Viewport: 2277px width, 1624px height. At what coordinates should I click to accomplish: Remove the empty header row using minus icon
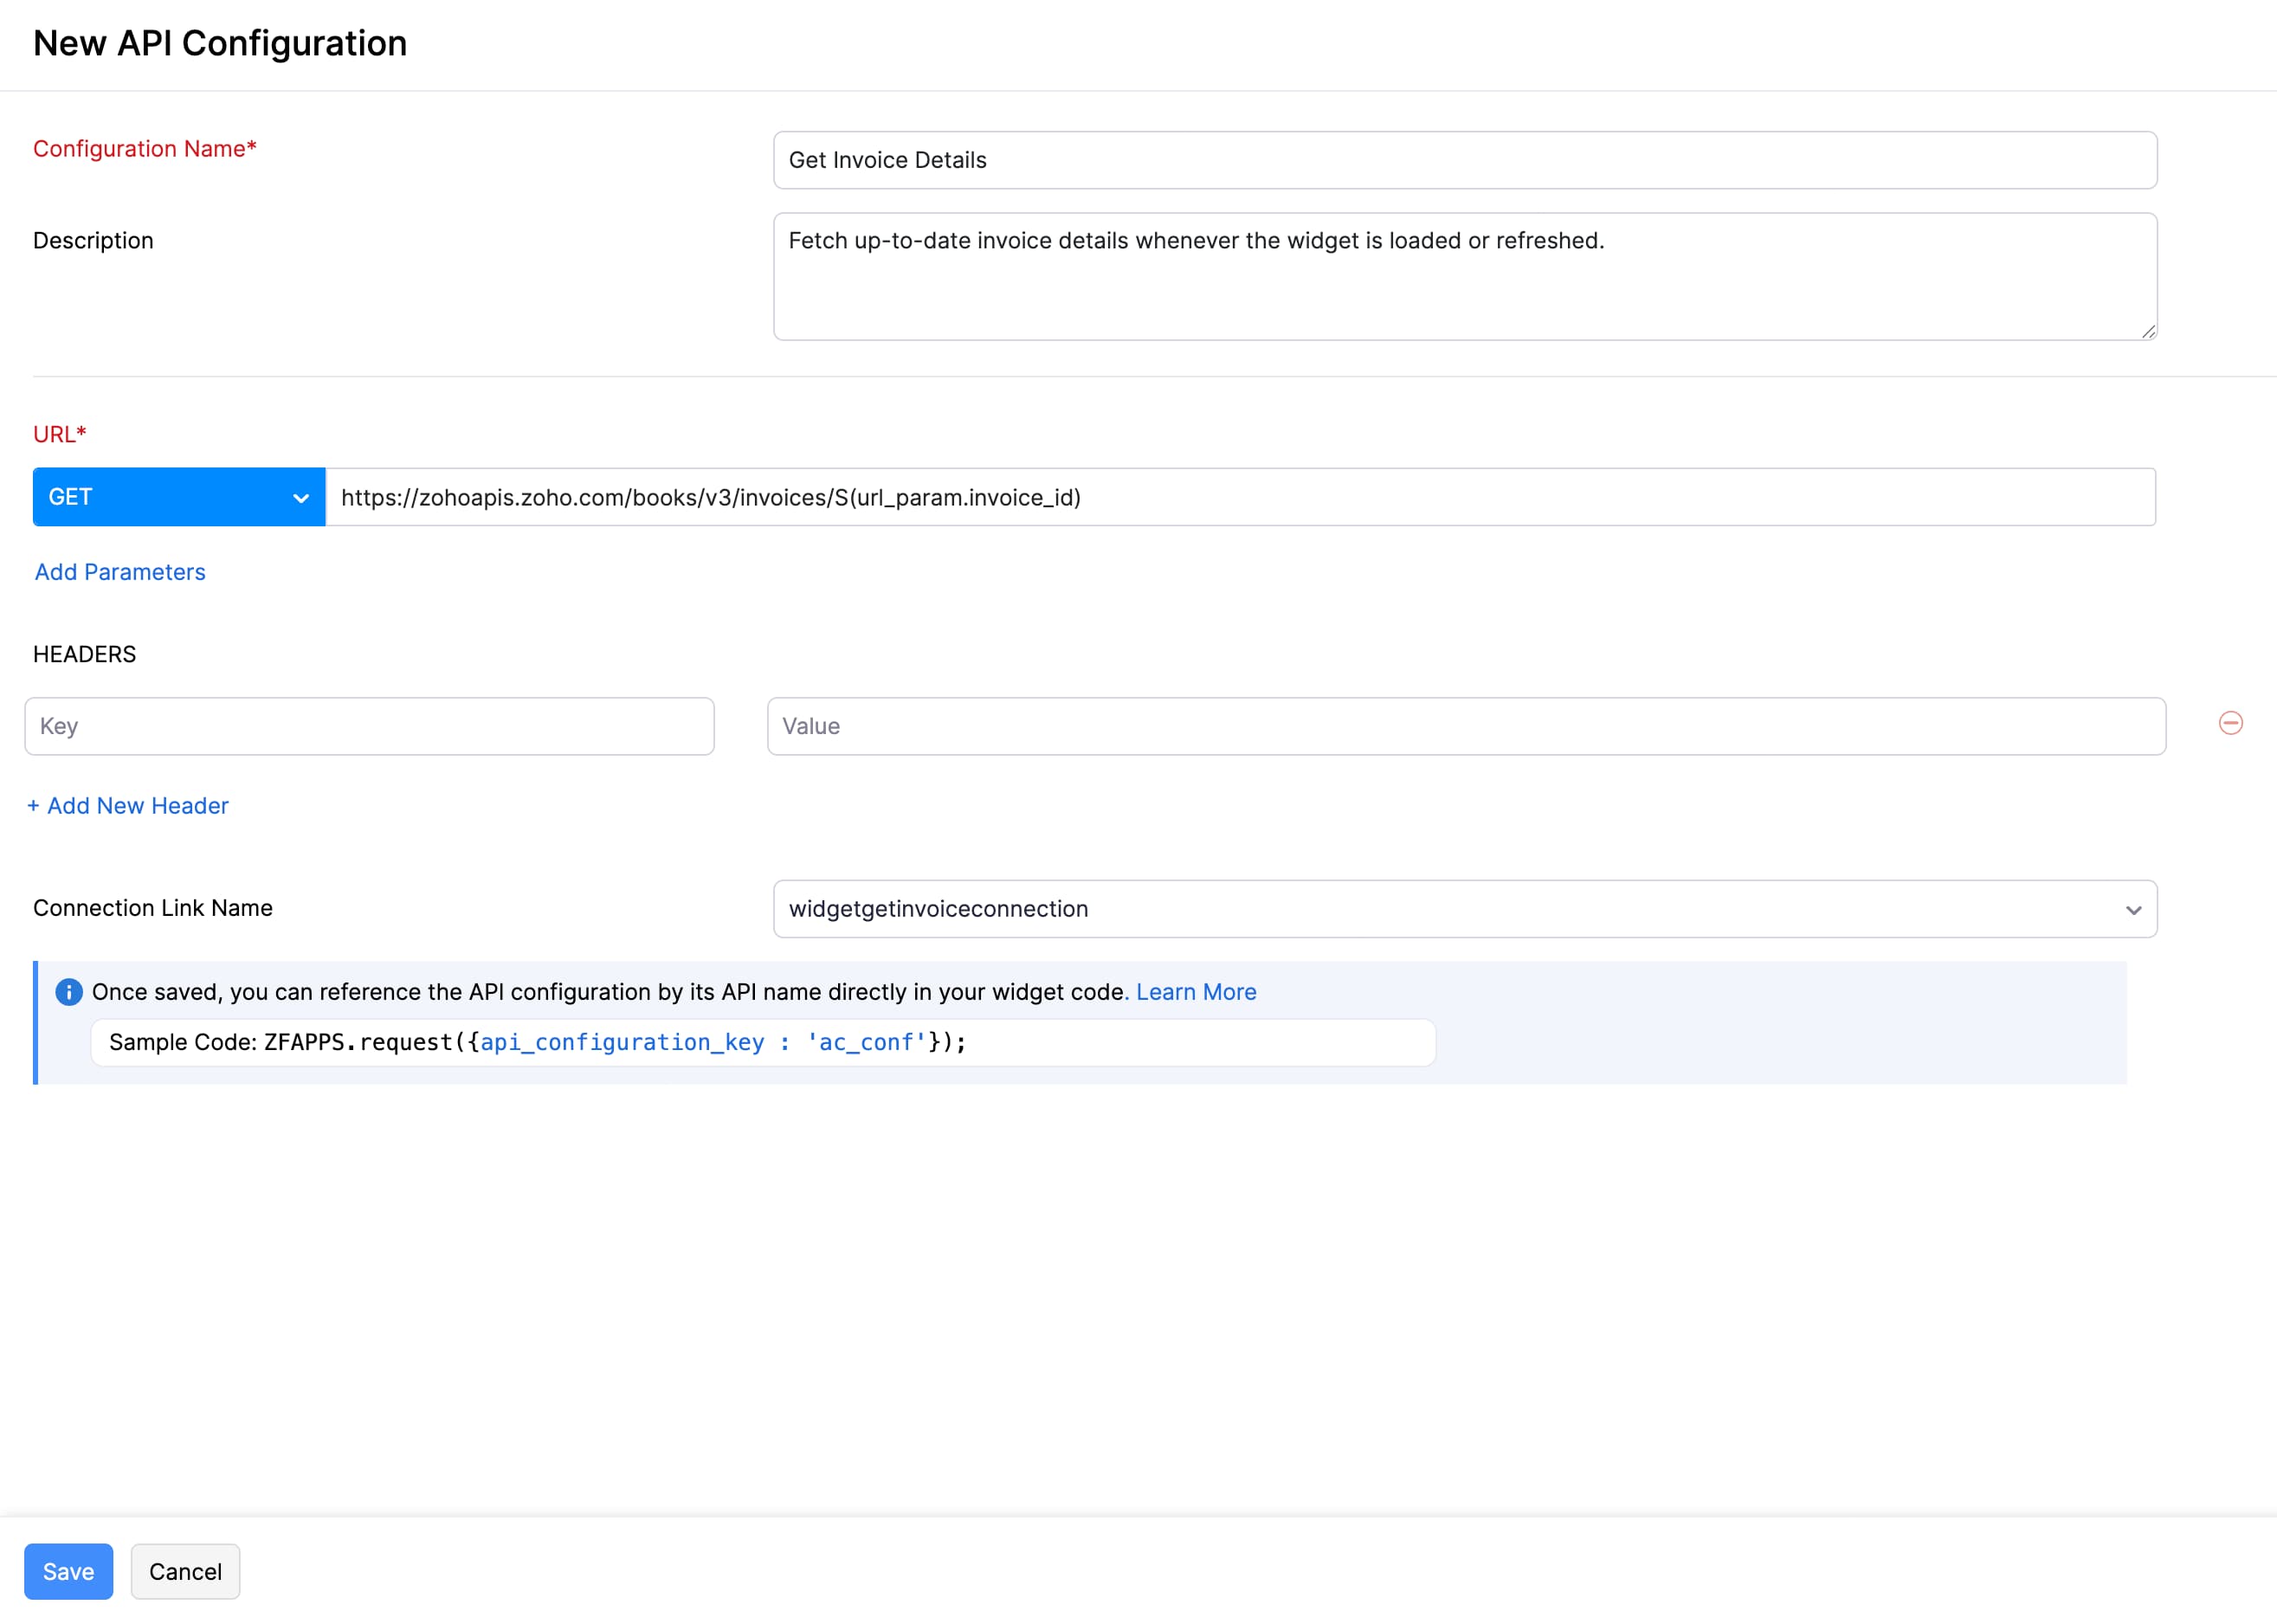coord(2231,723)
